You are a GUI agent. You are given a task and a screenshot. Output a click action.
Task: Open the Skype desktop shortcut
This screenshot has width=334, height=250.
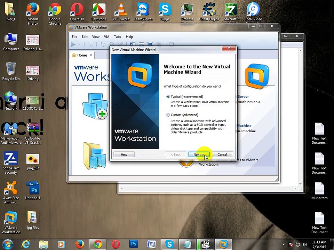165,12
